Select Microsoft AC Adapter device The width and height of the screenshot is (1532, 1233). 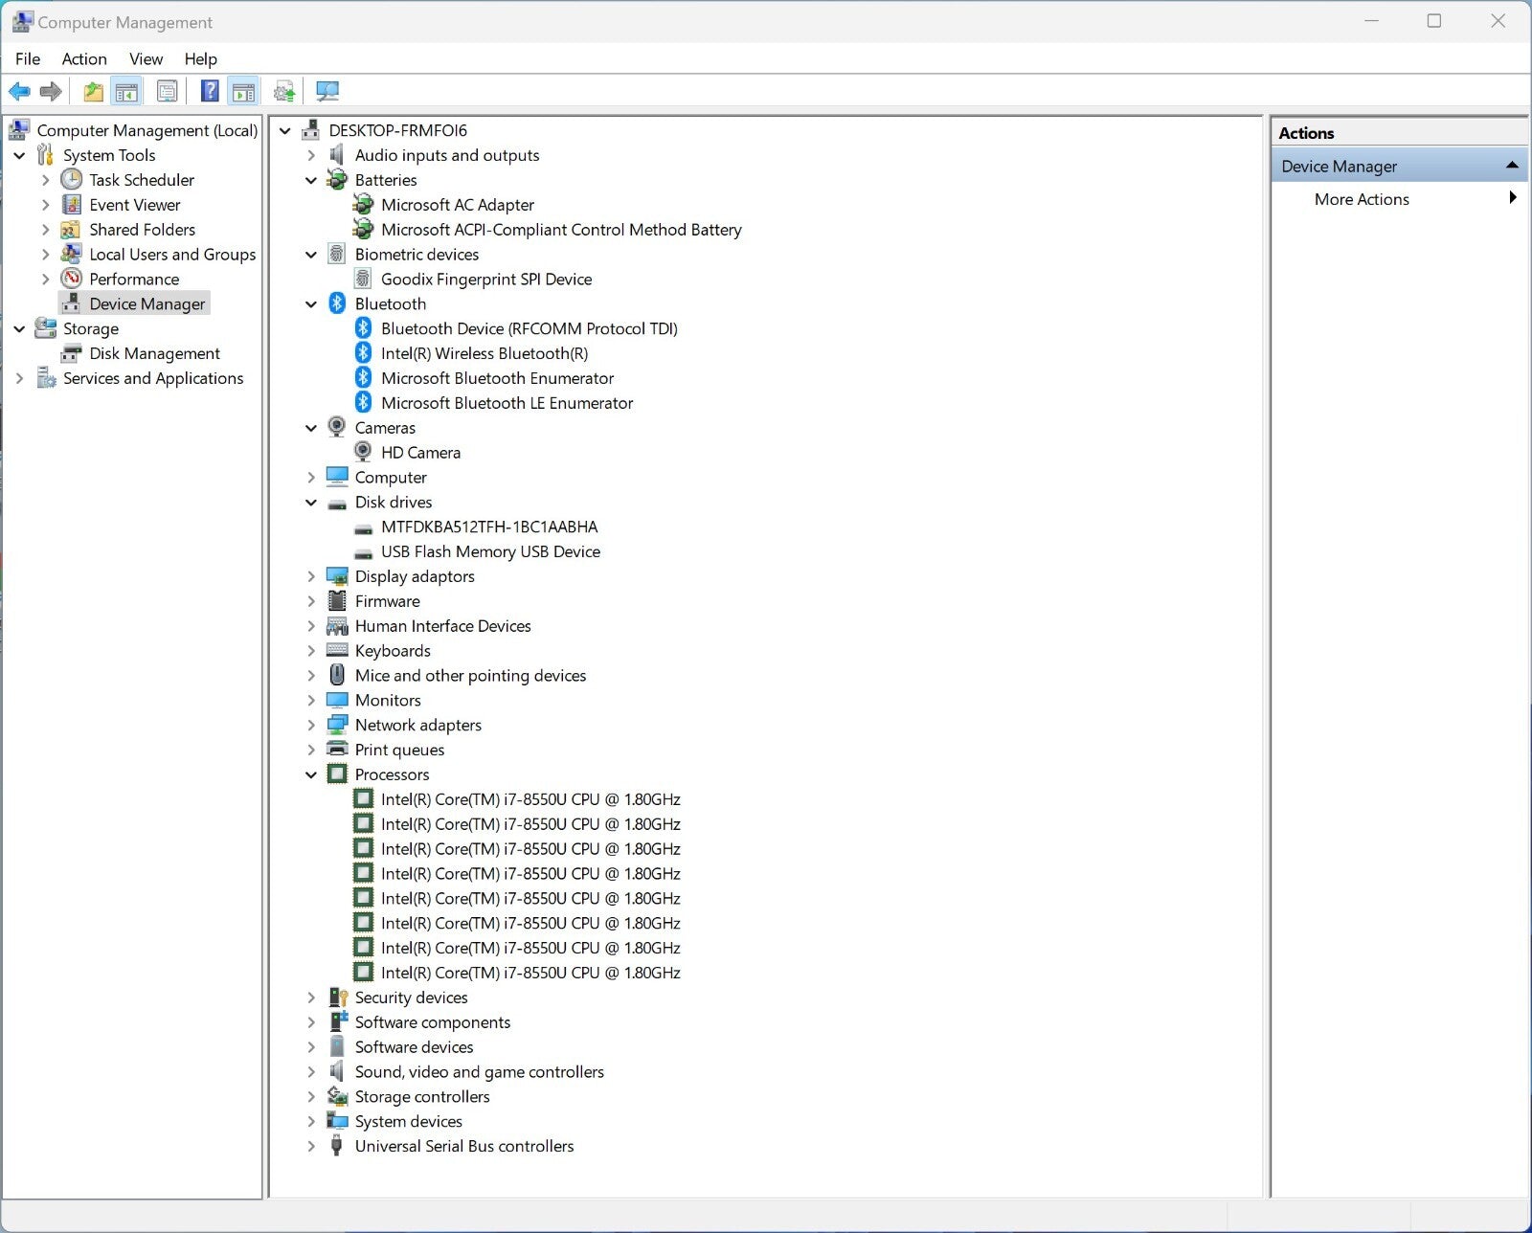tap(458, 205)
